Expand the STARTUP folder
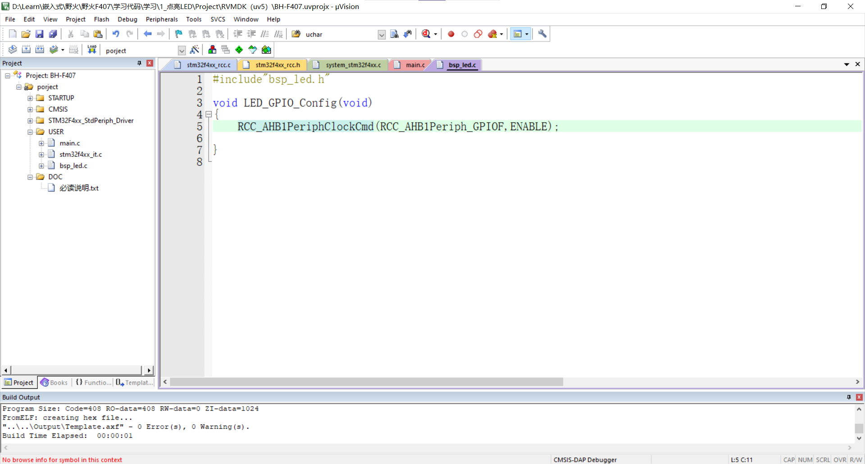Screen dimensions: 865x464 click(30, 98)
